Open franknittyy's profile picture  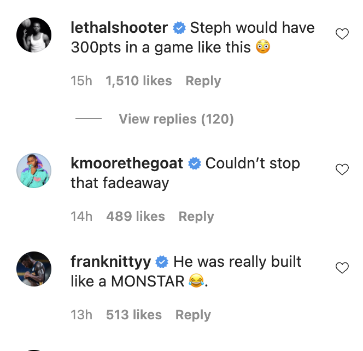tap(34, 269)
